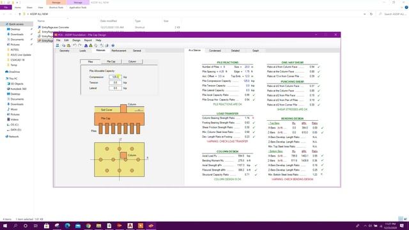Switch to Loads tab
Viewport: 409px width, 230px height.
coord(82,50)
